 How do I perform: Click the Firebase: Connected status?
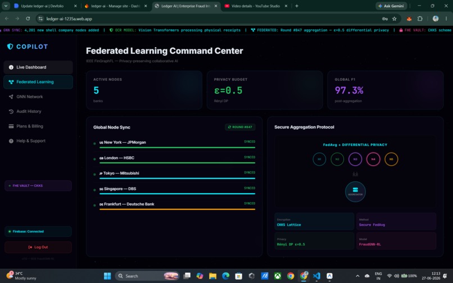(38, 231)
